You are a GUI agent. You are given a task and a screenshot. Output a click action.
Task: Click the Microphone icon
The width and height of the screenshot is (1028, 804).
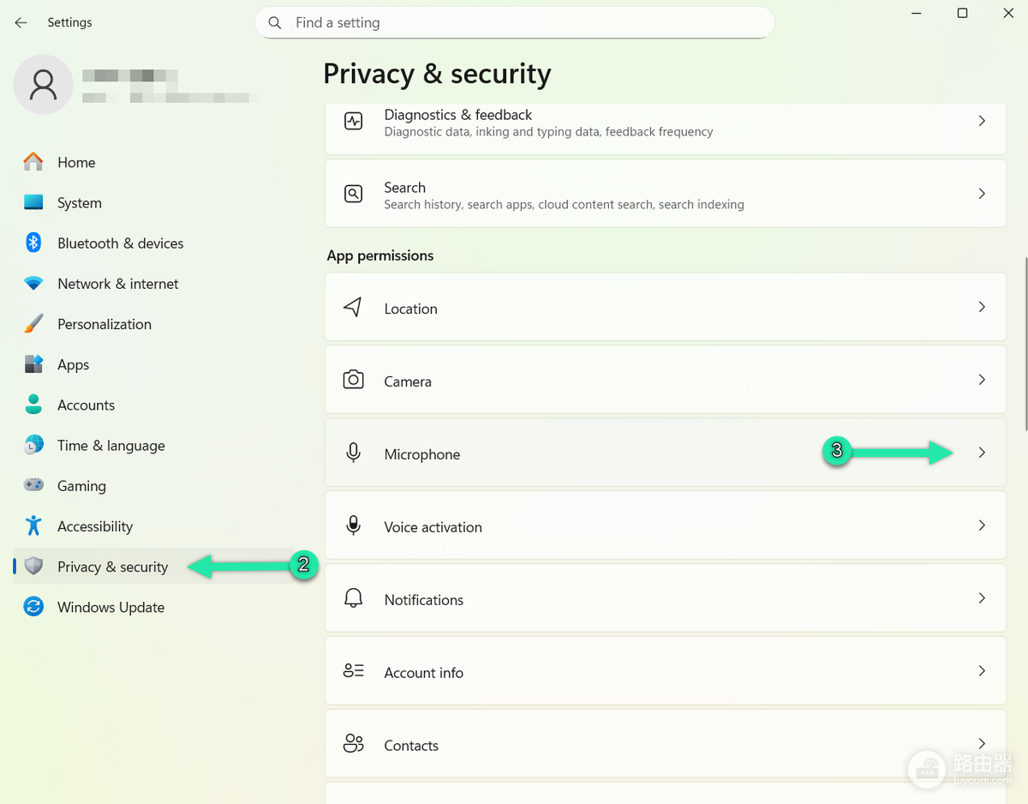click(x=353, y=453)
